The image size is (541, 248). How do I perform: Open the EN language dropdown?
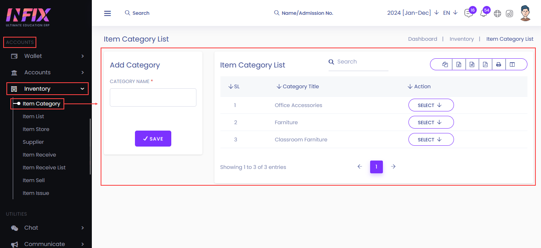[x=450, y=13]
